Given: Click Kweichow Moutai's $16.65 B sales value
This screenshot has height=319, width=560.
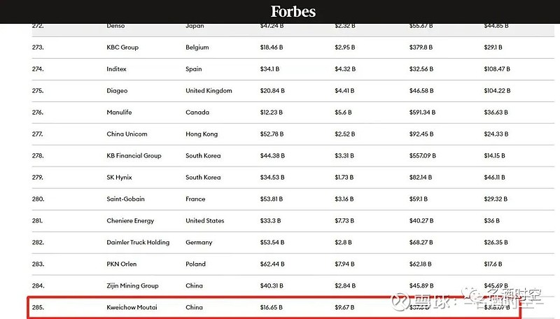Looking at the screenshot, I should [x=272, y=306].
